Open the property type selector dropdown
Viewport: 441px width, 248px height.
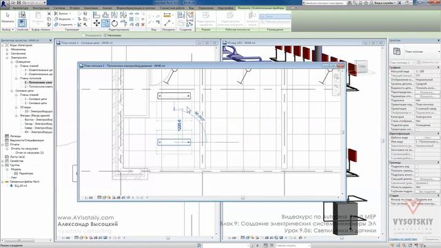click(439, 52)
